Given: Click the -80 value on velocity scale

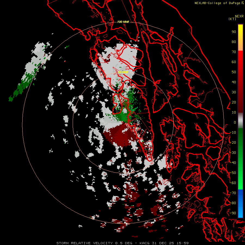Looking at the screenshot, I should point(233,203).
